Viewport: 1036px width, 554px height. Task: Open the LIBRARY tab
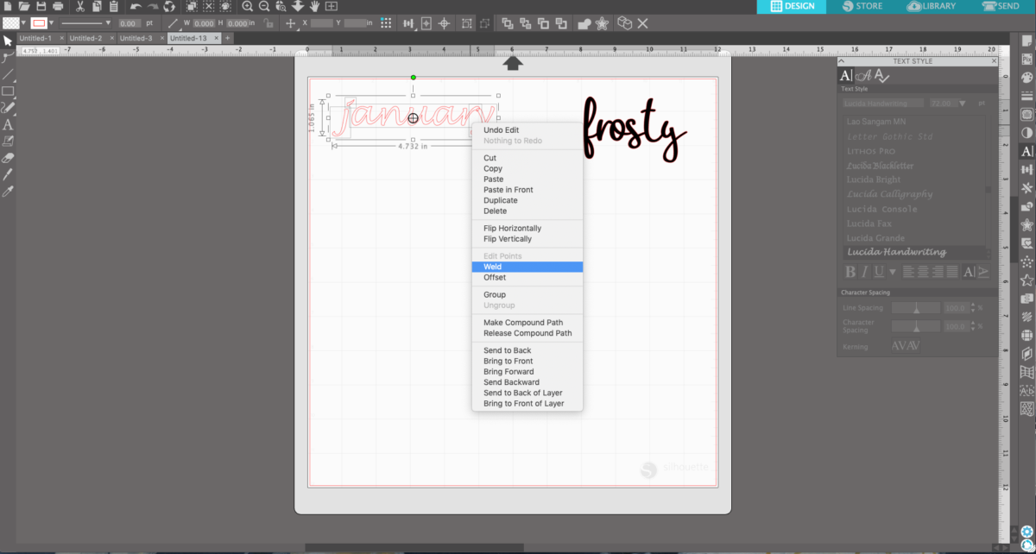pyautogui.click(x=931, y=6)
